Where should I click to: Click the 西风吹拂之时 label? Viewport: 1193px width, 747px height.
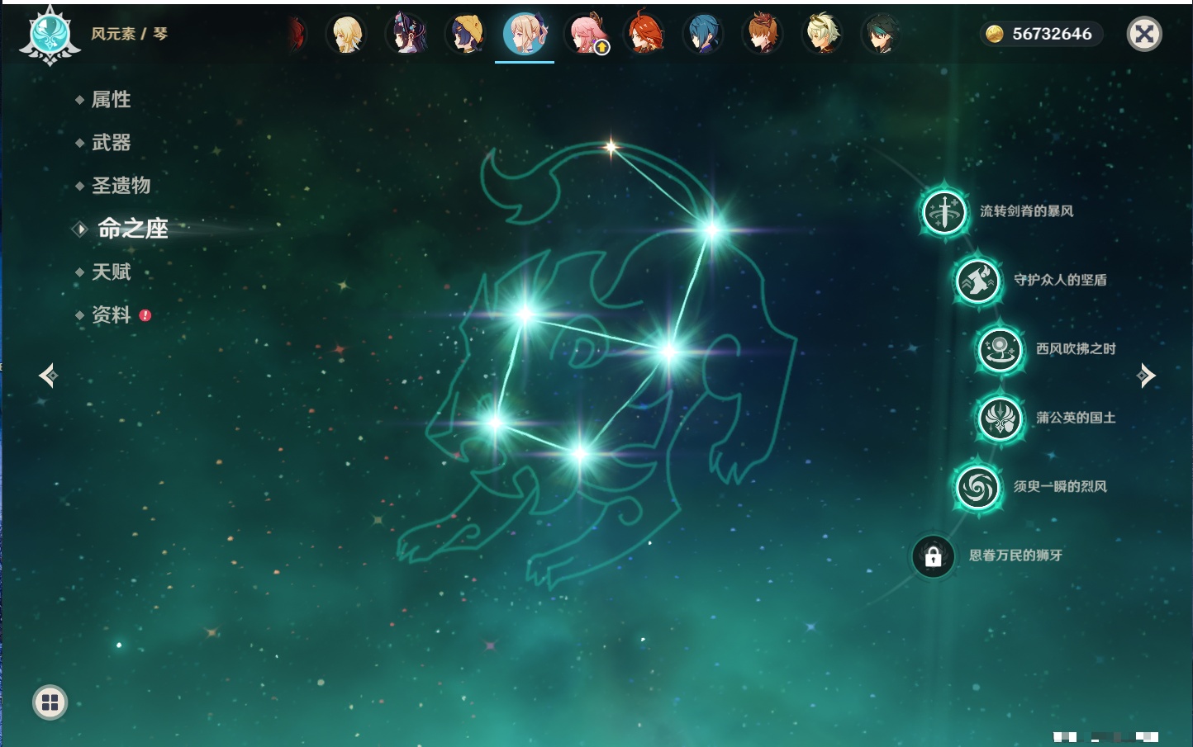[1076, 348]
